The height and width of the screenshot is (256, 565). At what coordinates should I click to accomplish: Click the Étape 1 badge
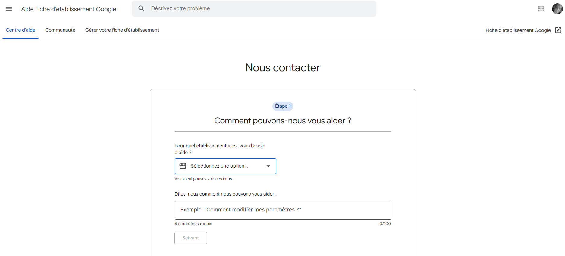tap(282, 106)
